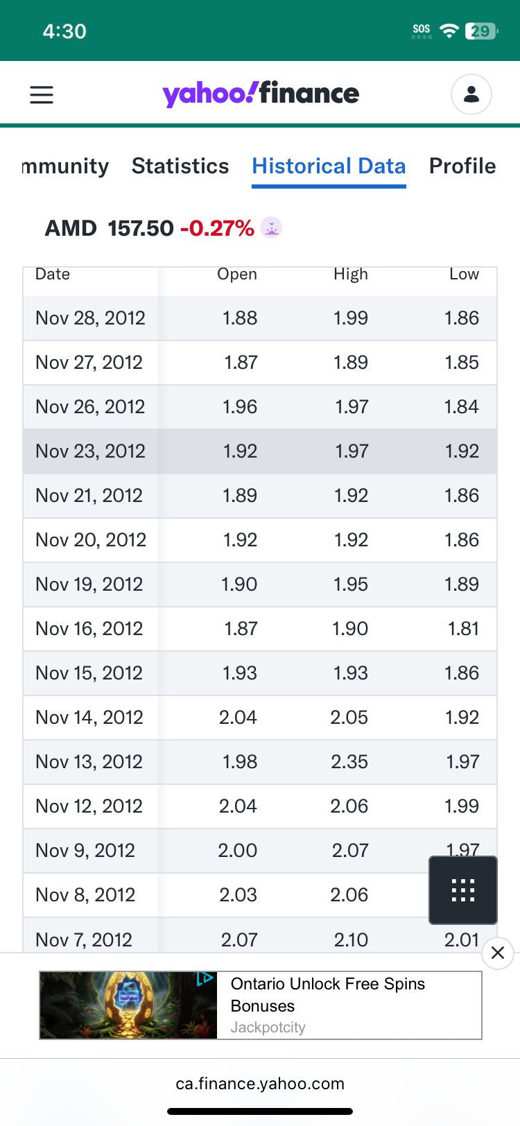The width and height of the screenshot is (520, 1126).
Task: Open the user profile account icon
Action: pyautogui.click(x=471, y=94)
